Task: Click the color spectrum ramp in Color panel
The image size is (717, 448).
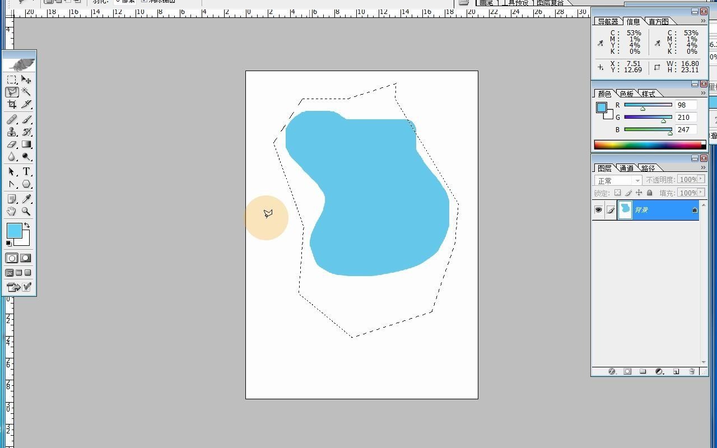Action: click(x=650, y=144)
